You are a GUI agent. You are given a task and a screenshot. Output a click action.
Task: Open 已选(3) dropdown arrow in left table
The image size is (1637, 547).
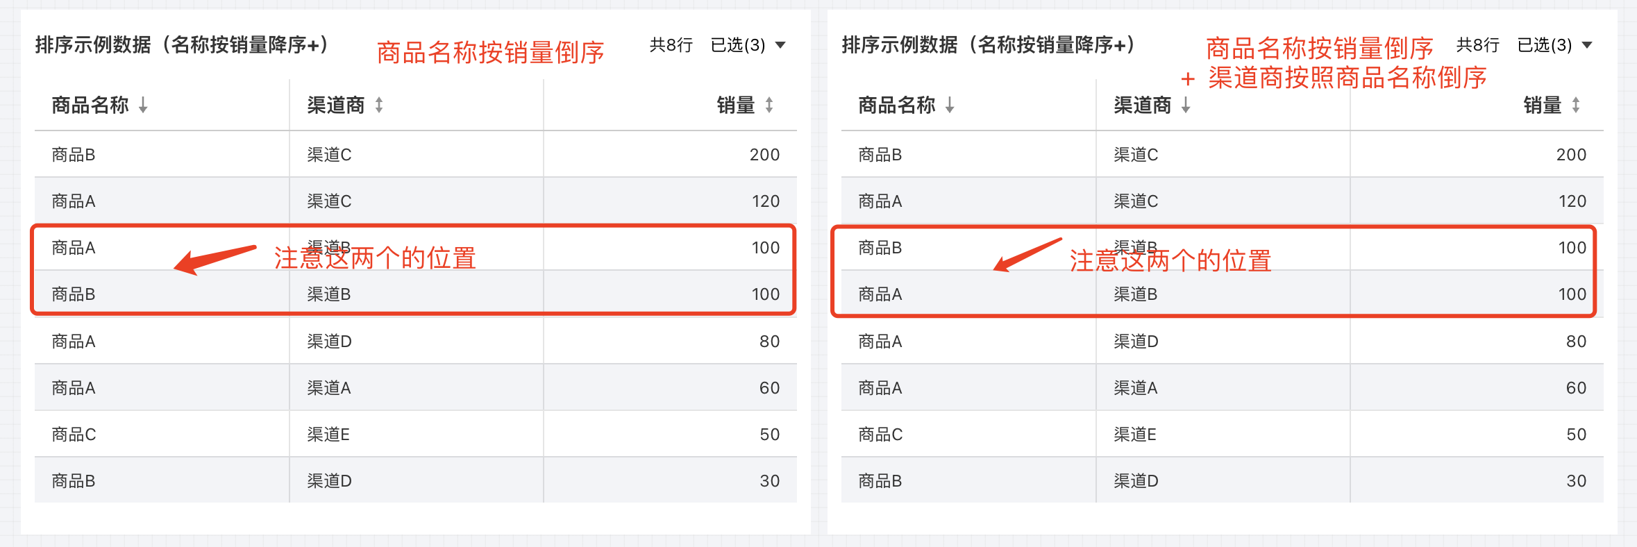point(780,45)
